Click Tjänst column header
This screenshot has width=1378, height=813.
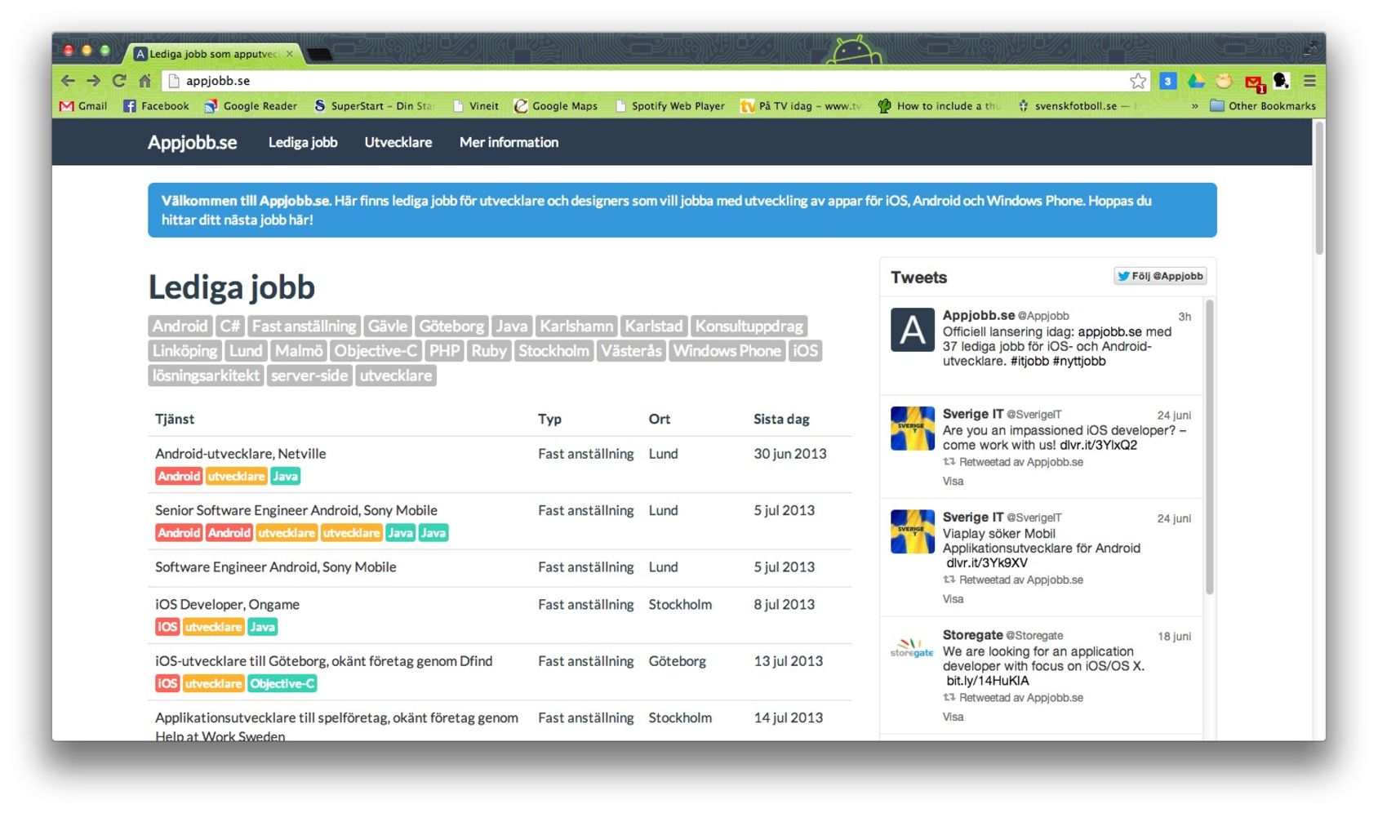pyautogui.click(x=175, y=419)
